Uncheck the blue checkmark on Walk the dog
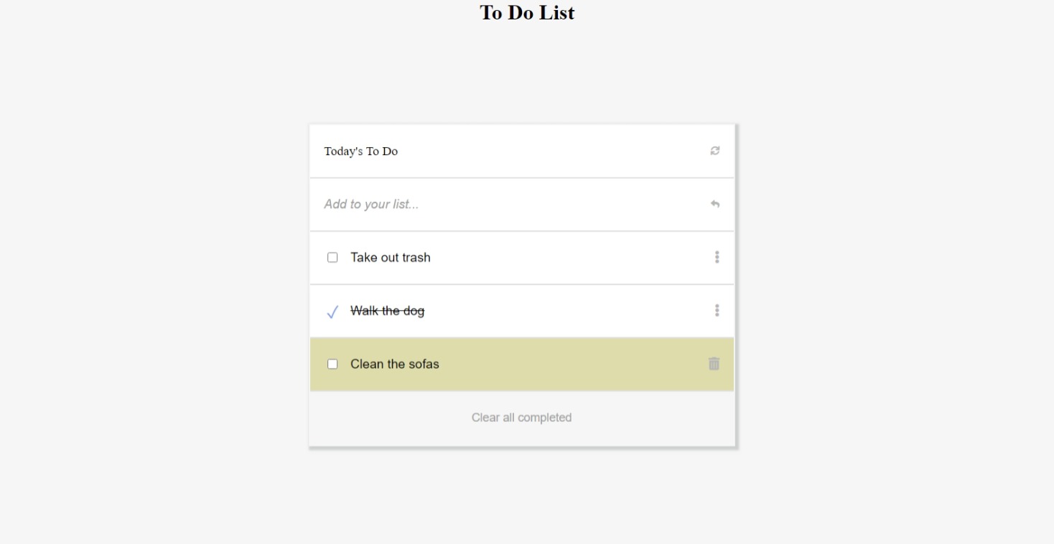The width and height of the screenshot is (1054, 544). 332,311
